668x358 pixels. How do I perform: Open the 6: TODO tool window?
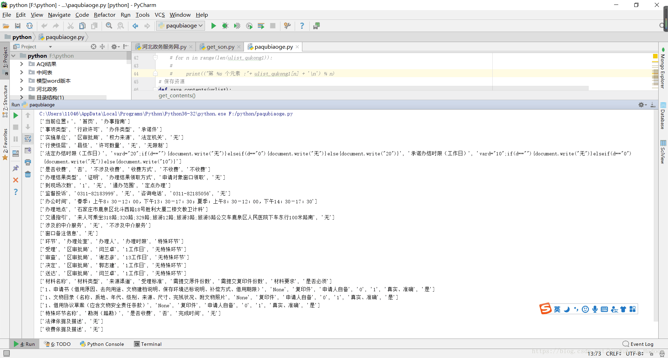click(57, 344)
